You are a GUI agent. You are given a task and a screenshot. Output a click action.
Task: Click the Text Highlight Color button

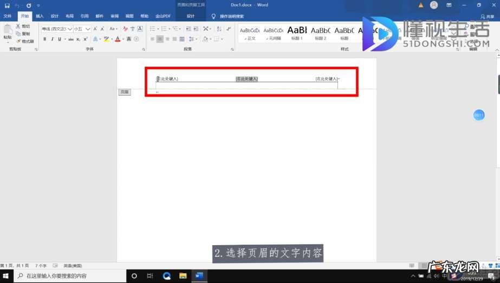107,39
